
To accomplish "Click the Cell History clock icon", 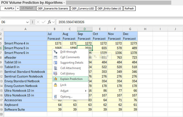I will (55, 73).
